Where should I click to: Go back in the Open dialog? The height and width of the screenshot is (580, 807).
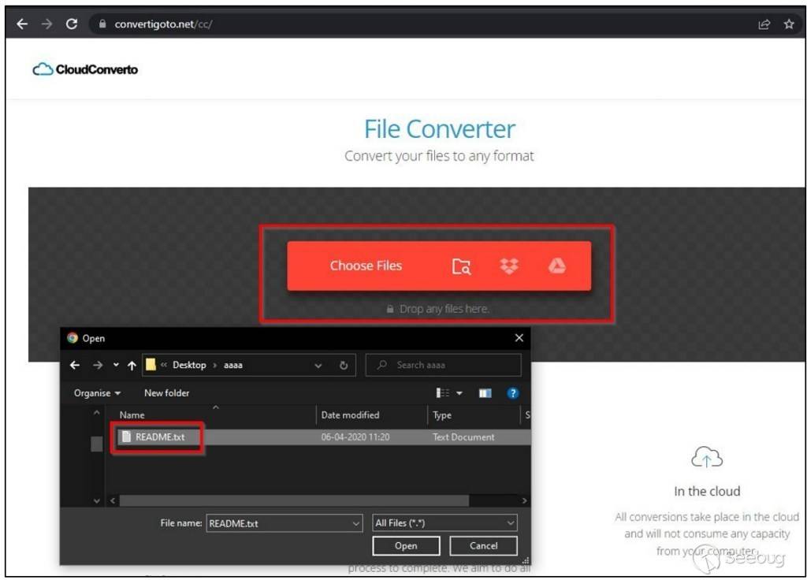[75, 365]
